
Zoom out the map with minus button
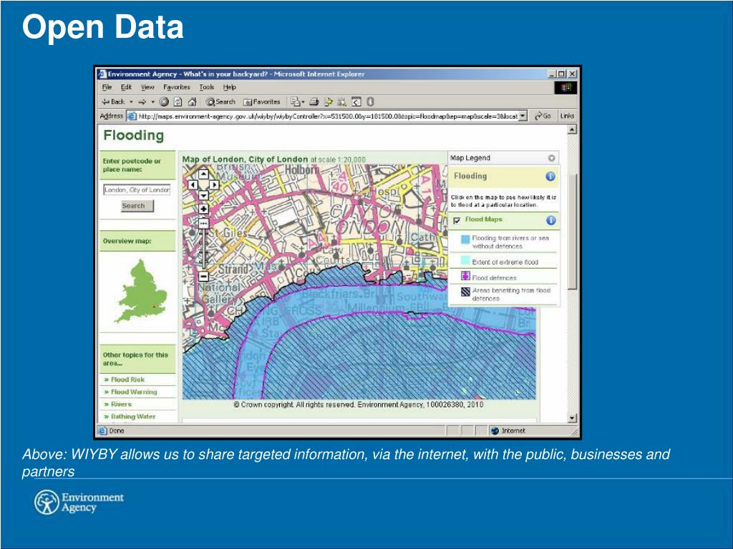[203, 277]
